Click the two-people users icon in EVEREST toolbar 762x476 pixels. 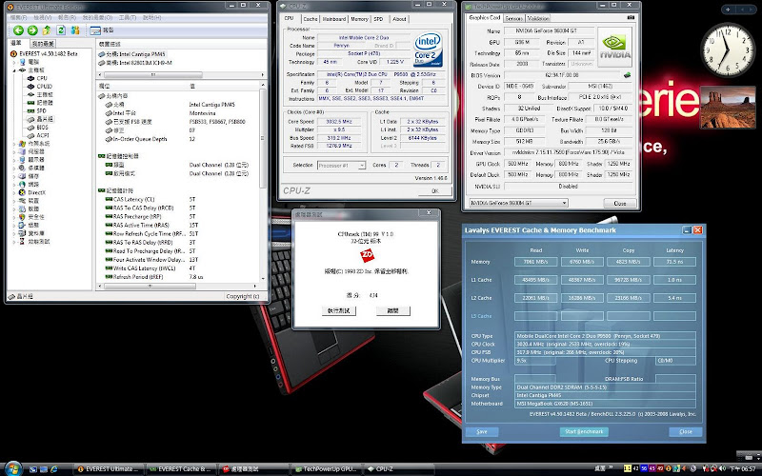coord(75,30)
